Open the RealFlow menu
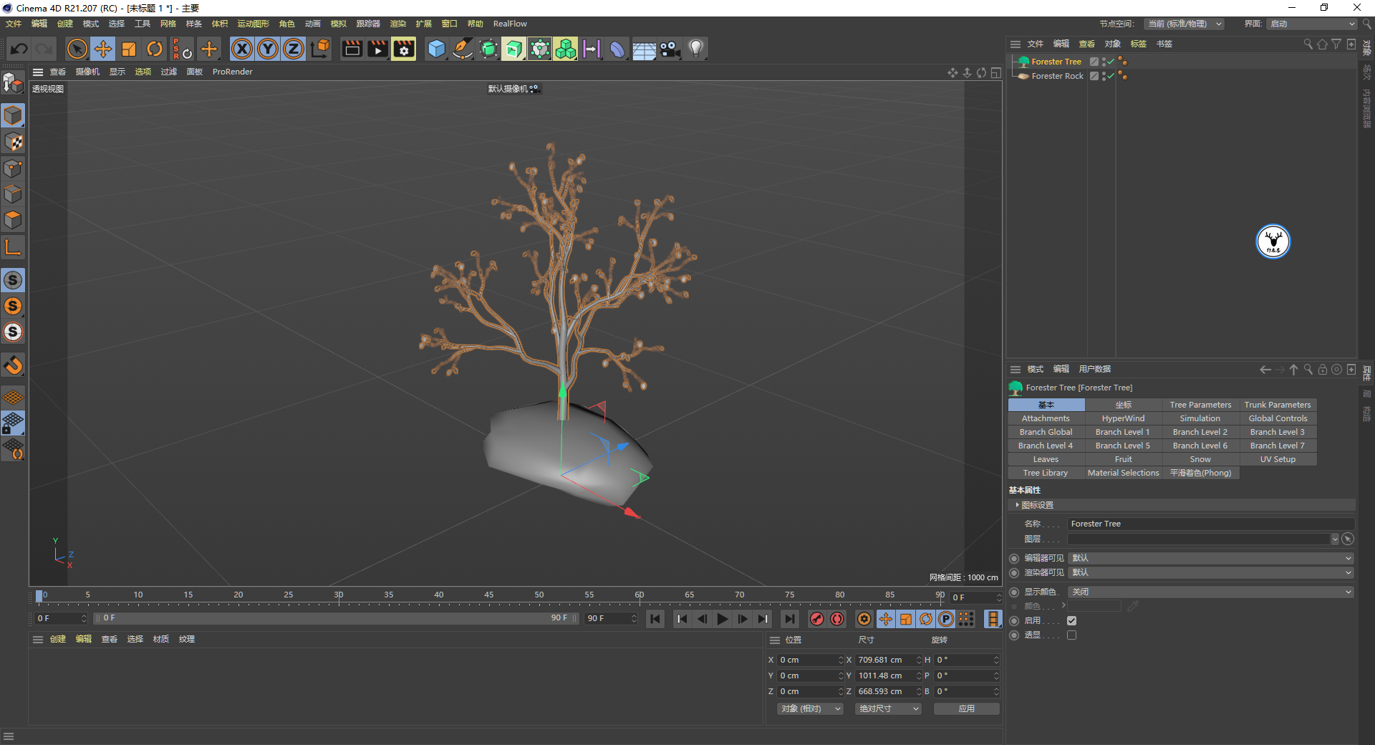Image resolution: width=1375 pixels, height=745 pixels. 510,24
